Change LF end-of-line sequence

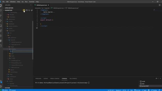[x=128, y=90]
